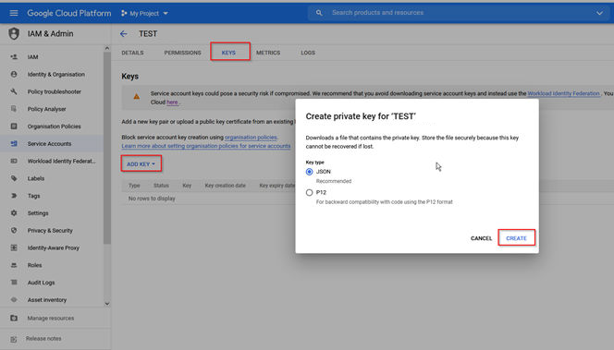Select the JSON key type radio button

point(310,172)
